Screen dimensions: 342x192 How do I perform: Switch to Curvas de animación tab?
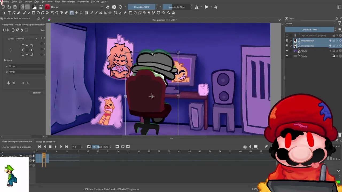45,142
